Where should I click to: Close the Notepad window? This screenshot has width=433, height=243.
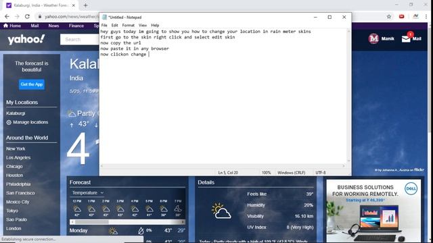pyautogui.click(x=344, y=17)
